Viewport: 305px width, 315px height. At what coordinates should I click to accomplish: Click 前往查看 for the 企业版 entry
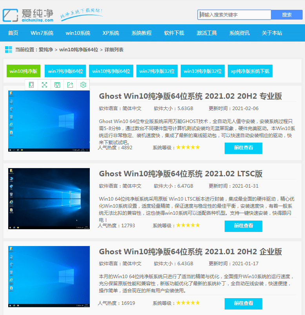click(243, 304)
